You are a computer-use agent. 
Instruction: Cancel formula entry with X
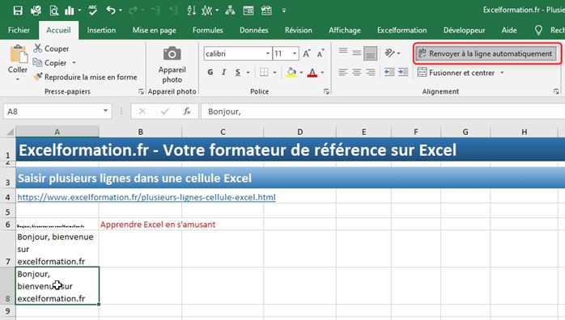(x=142, y=112)
